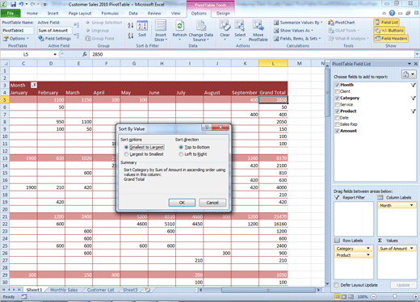Screen dimensions: 420x302
Task: Click the Field Settings button
Action: pyautogui.click(x=55, y=39)
